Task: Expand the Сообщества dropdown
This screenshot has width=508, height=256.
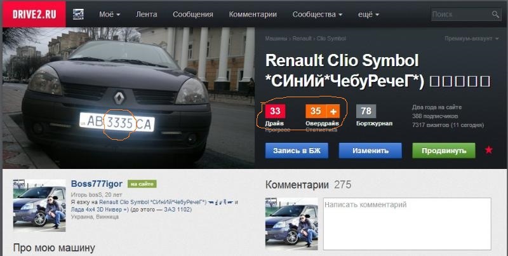Action: coord(317,15)
